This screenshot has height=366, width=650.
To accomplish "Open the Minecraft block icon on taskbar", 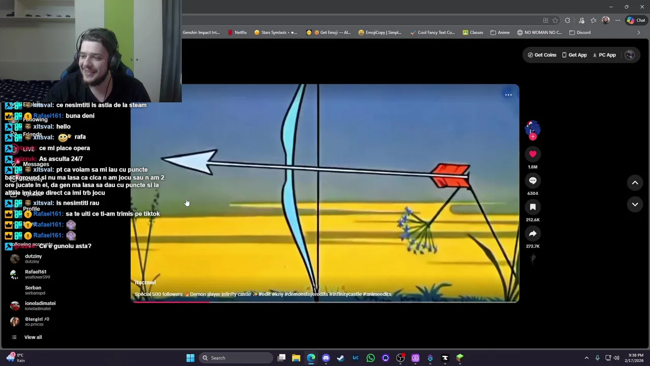I will tap(460, 358).
